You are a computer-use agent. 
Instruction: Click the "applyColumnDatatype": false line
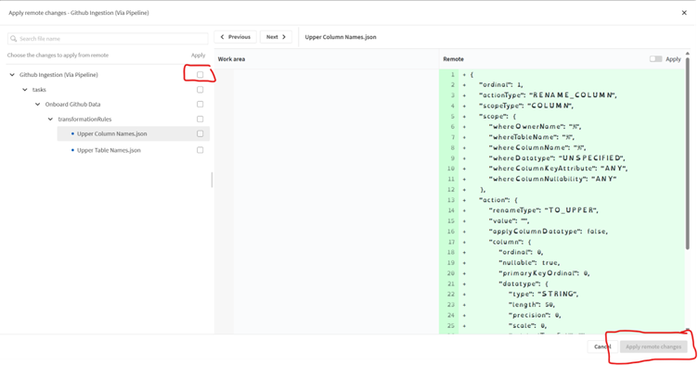[x=549, y=232]
